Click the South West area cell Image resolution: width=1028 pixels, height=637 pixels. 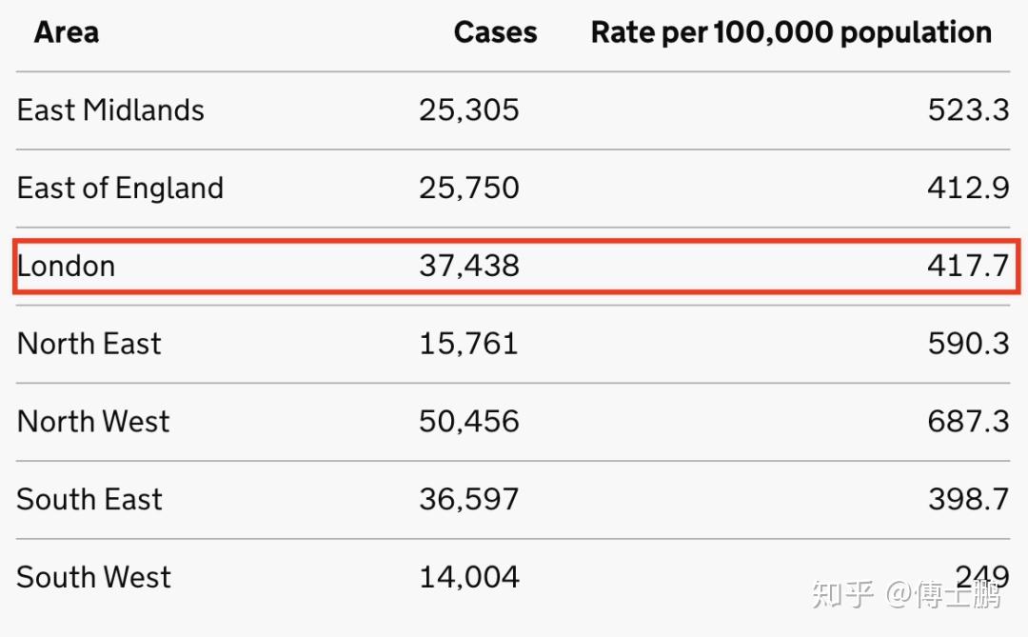click(x=93, y=578)
